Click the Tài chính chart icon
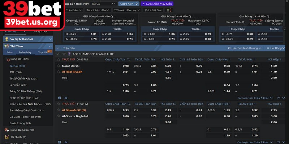 (6, 137)
